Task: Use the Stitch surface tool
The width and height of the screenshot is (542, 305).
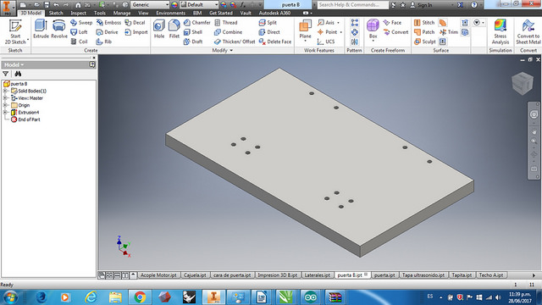Action: (x=424, y=23)
